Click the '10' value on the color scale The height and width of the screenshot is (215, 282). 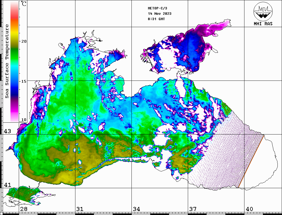(x=24, y=120)
